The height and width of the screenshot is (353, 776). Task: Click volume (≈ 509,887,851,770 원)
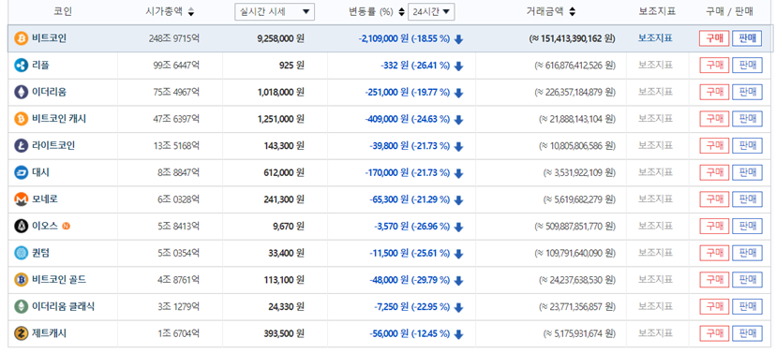pyautogui.click(x=575, y=226)
